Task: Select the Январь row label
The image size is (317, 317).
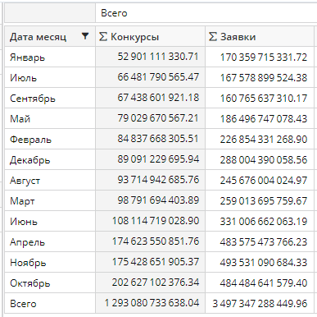Action: point(27,57)
